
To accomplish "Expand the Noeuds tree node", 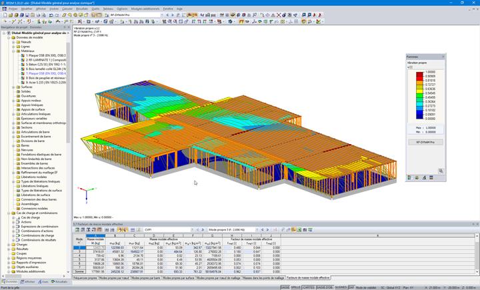I will coord(13,42).
